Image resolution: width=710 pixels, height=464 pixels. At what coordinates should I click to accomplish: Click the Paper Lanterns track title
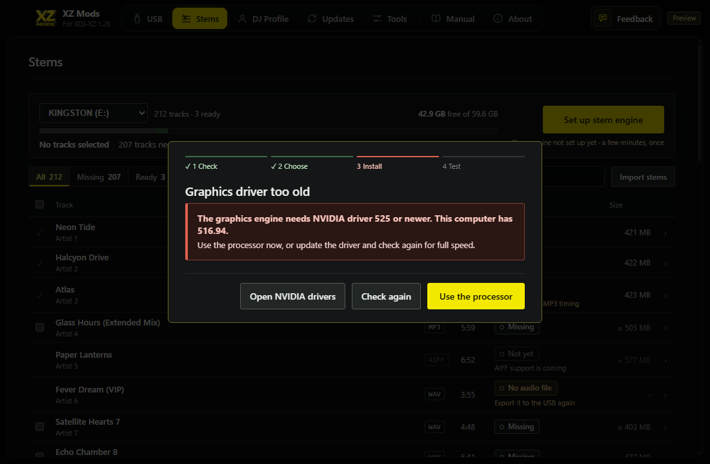(84, 354)
